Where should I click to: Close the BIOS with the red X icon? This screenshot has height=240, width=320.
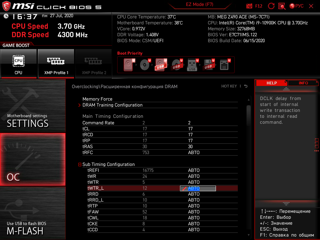[x=311, y=6]
